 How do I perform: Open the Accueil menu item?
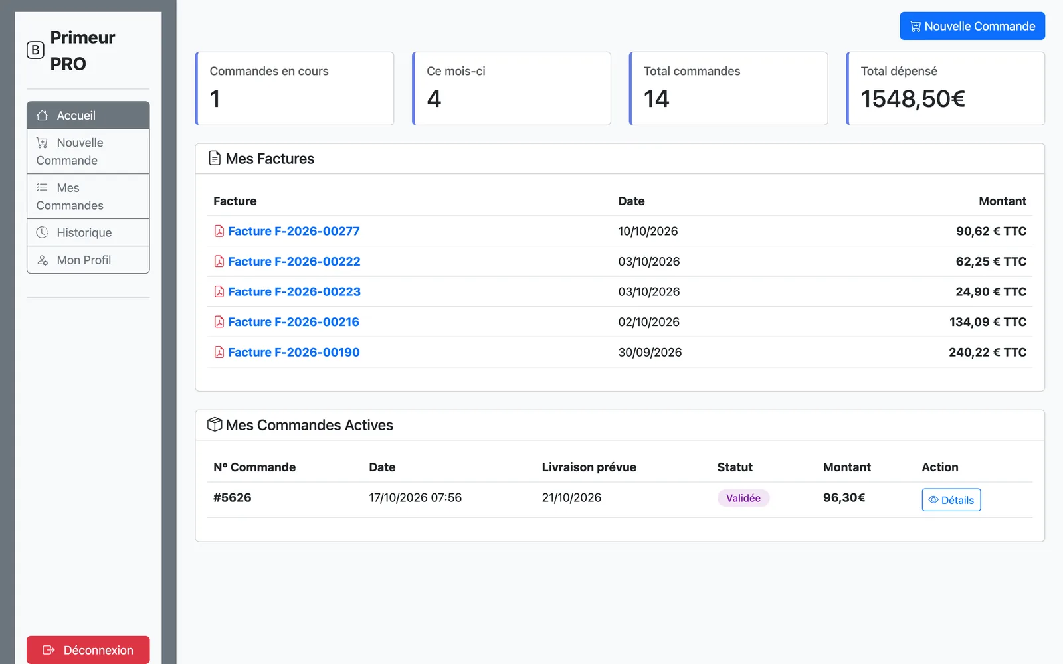click(88, 116)
